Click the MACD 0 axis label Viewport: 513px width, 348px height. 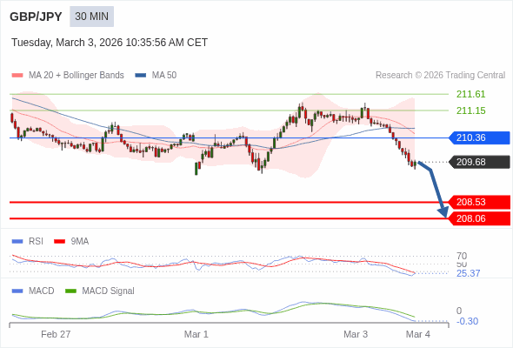[x=459, y=311]
